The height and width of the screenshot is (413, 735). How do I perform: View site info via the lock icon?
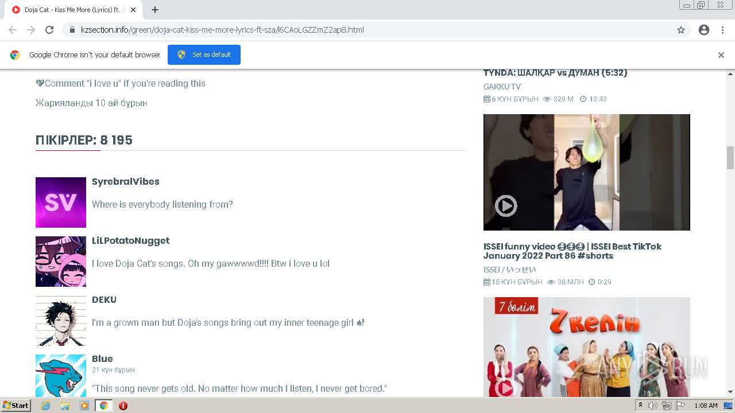pos(72,30)
